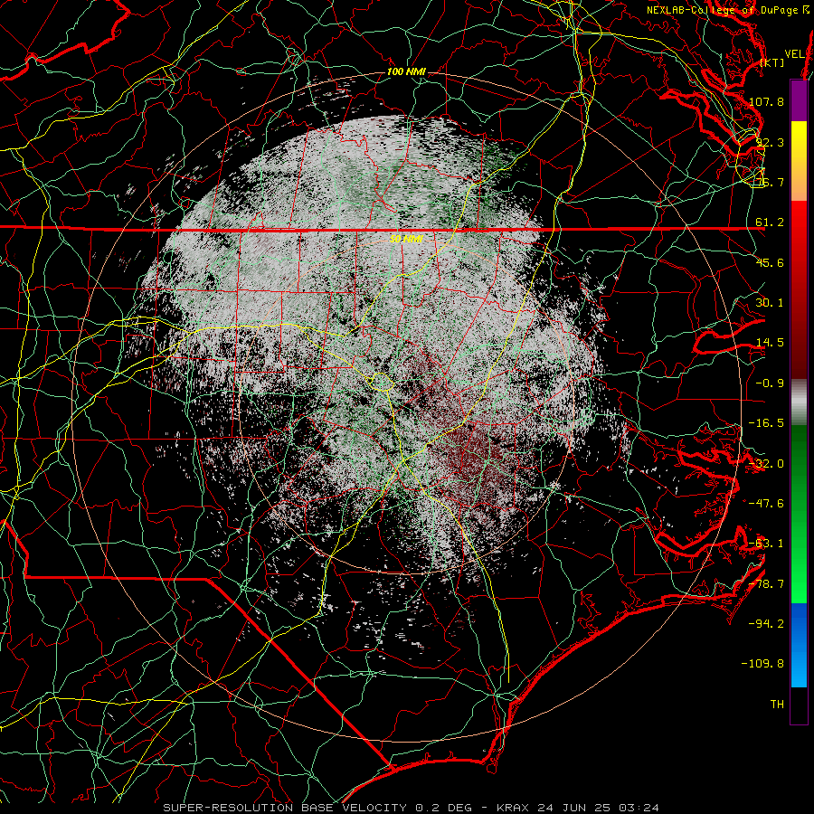Click the Super-Resolution Base Velocity caption text

click(412, 808)
